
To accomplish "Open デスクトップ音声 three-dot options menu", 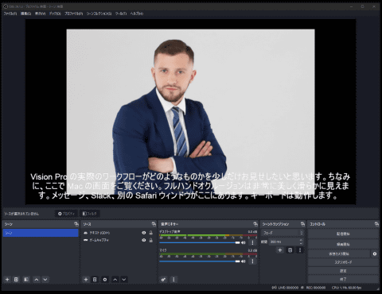I will pyautogui.click(x=252, y=242).
